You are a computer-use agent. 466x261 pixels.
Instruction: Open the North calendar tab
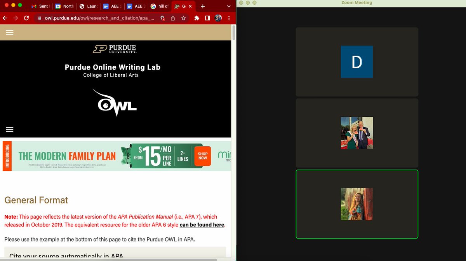64,6
